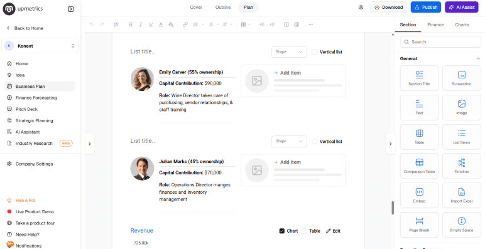
Task: Click the undo arrow in toolbar
Action: [92, 24]
